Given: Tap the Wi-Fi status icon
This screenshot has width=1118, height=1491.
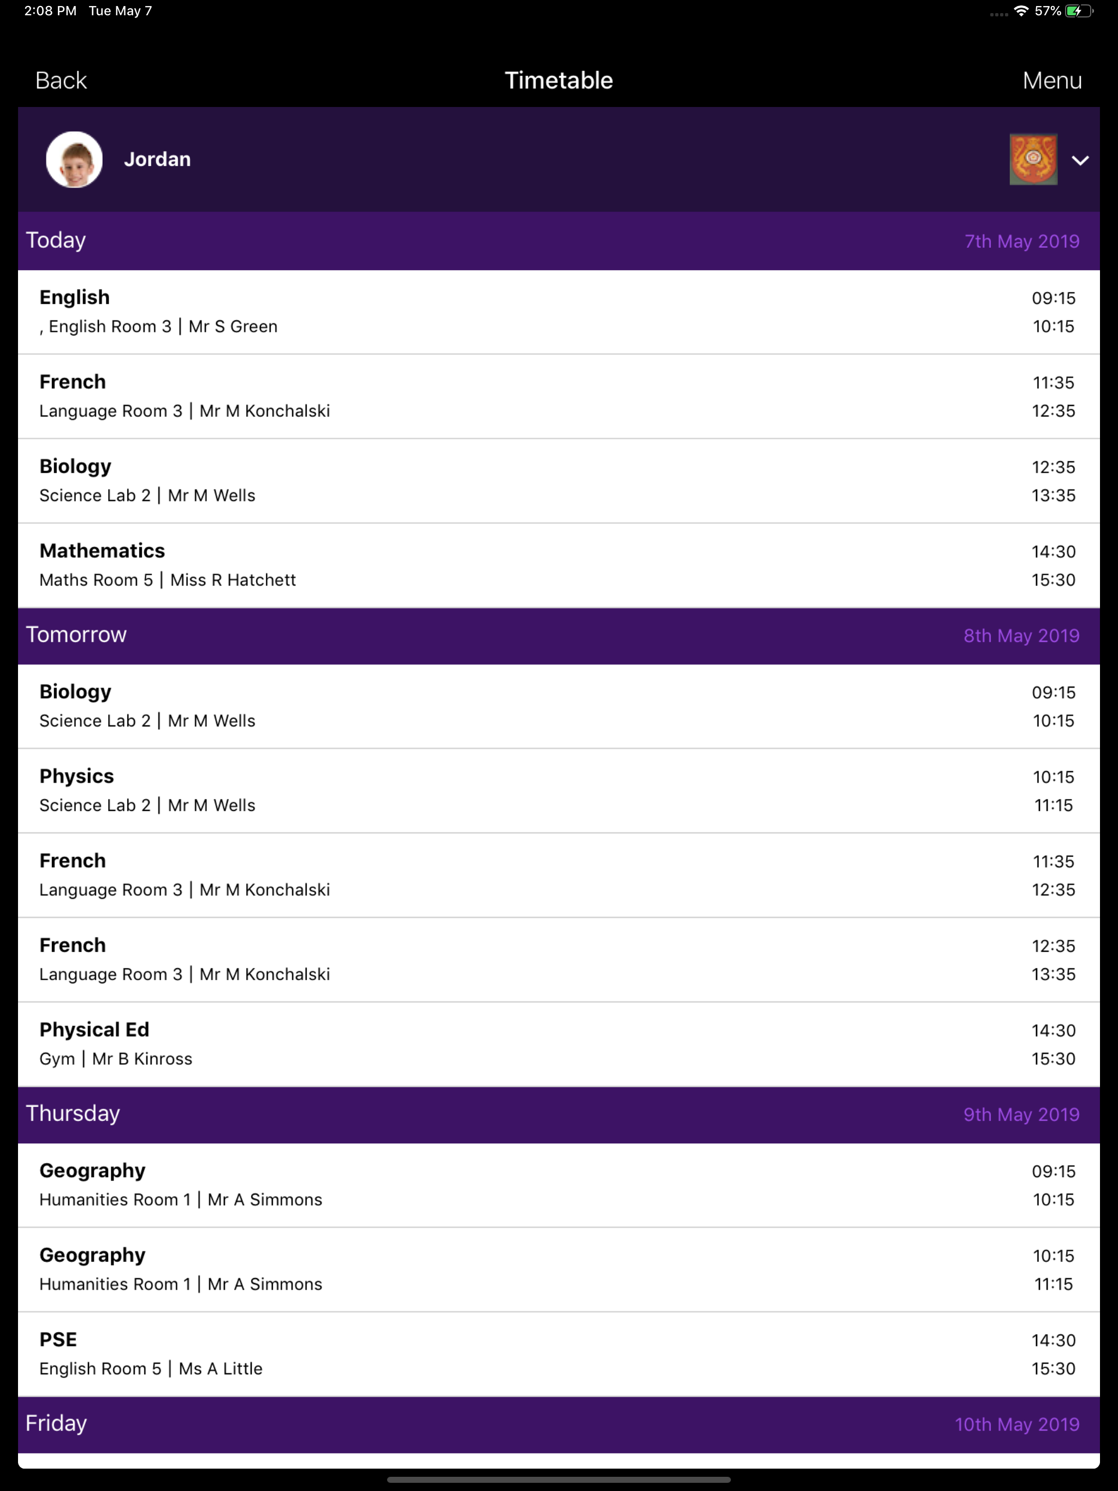Looking at the screenshot, I should pyautogui.click(x=1021, y=11).
